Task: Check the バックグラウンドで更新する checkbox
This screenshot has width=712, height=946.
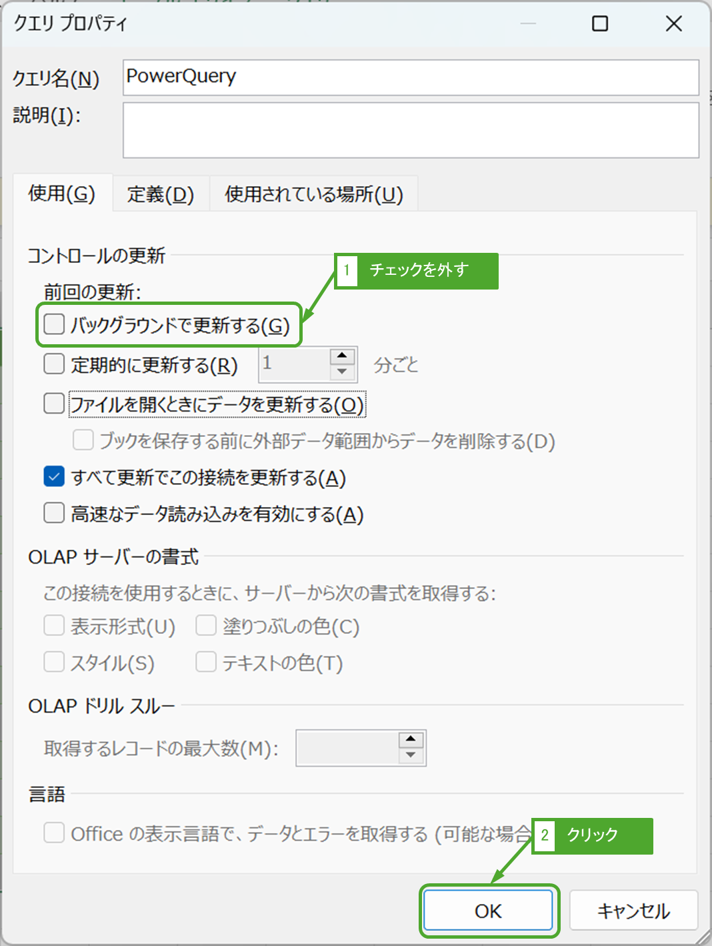Action: [53, 325]
